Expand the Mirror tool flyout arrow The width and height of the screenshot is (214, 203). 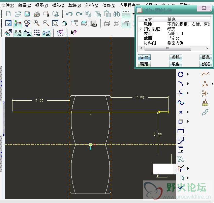(x=188, y=178)
